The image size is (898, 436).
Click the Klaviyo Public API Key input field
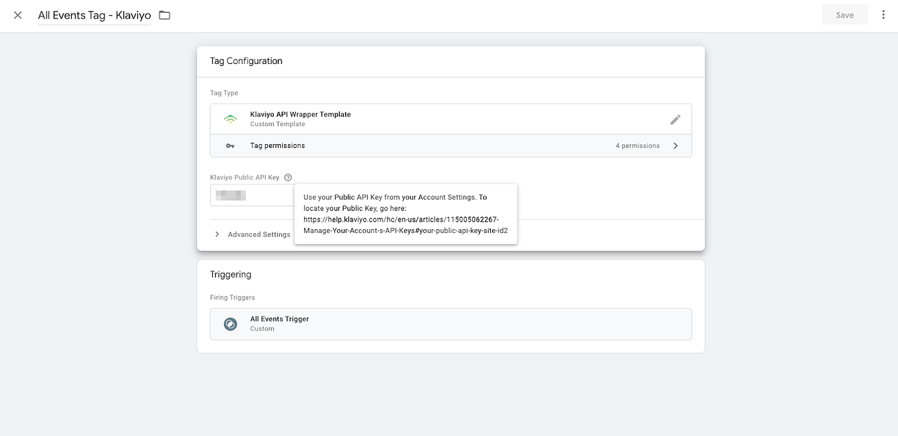[250, 195]
